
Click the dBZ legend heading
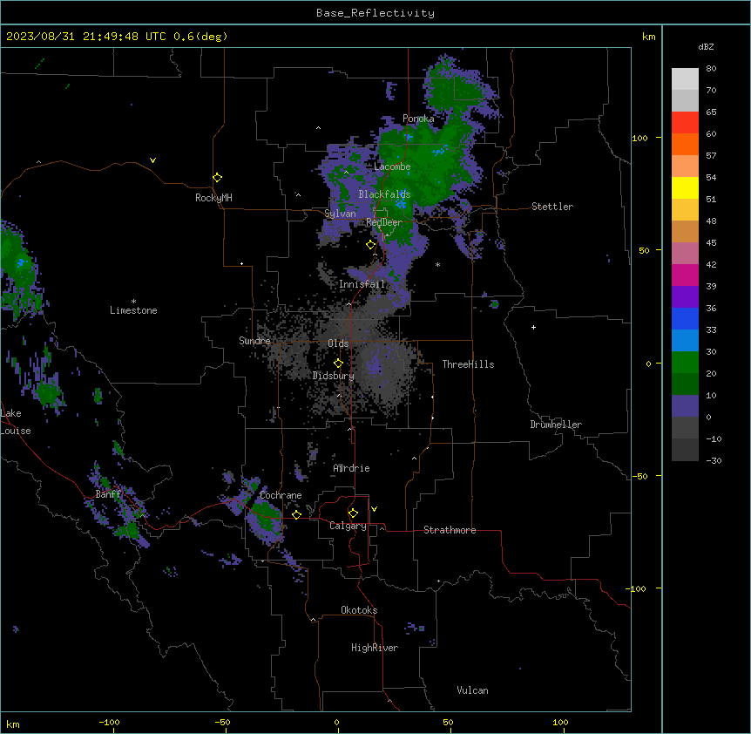point(706,47)
